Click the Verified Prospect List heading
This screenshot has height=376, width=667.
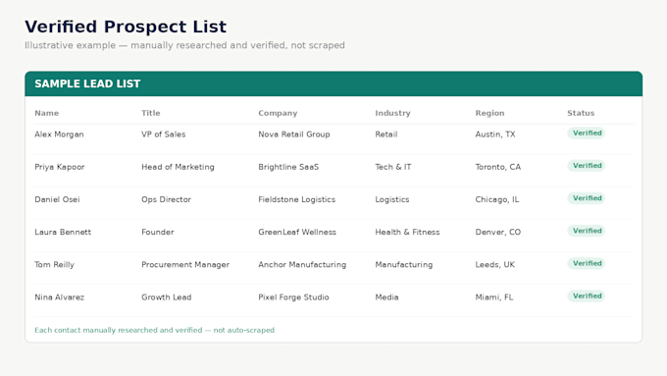(x=126, y=27)
